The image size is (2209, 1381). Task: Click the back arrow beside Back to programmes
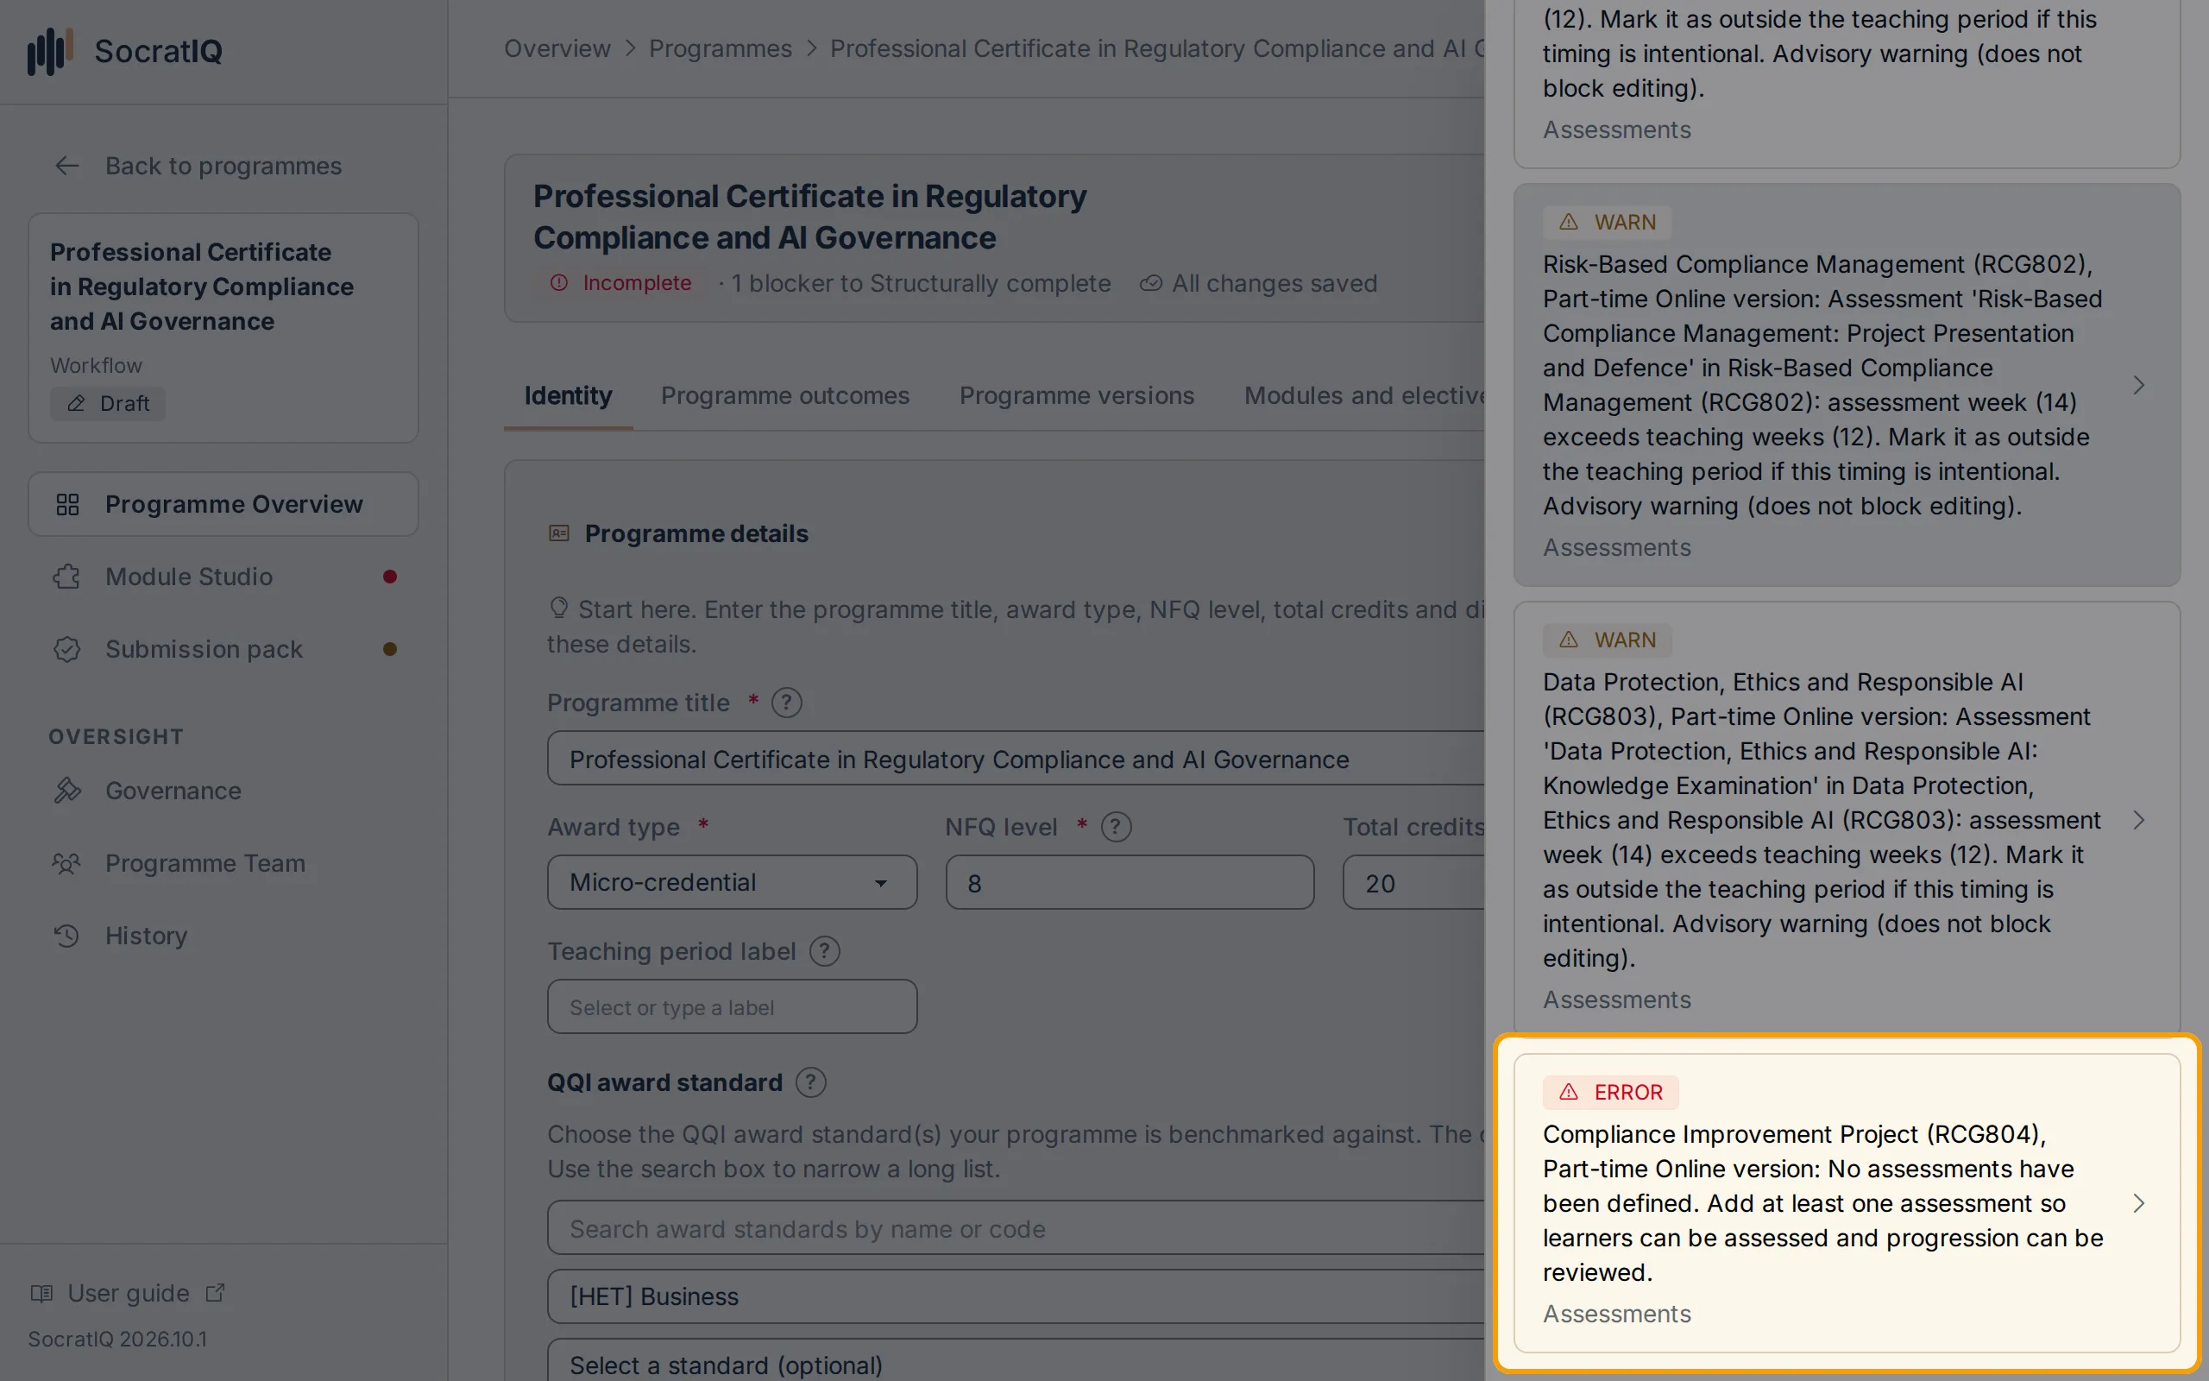[x=66, y=166]
